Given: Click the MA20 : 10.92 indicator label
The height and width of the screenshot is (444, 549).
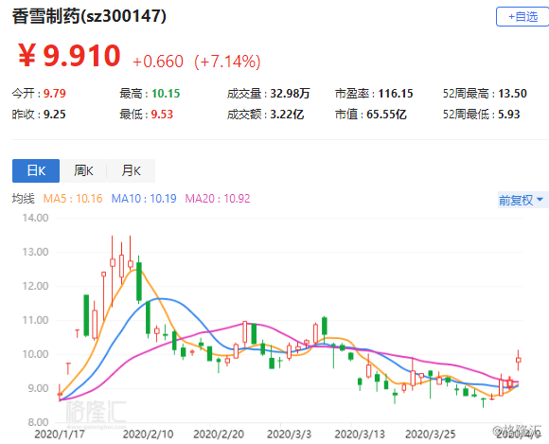Looking at the screenshot, I should tap(218, 199).
